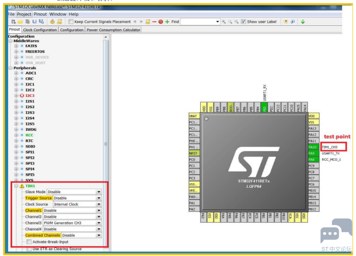The width and height of the screenshot is (356, 256).
Task: Click the red minus toolbar icon
Action: point(154,22)
